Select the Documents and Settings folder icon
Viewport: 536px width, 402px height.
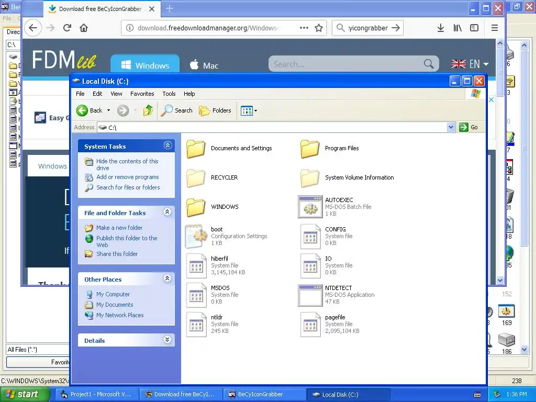196,149
